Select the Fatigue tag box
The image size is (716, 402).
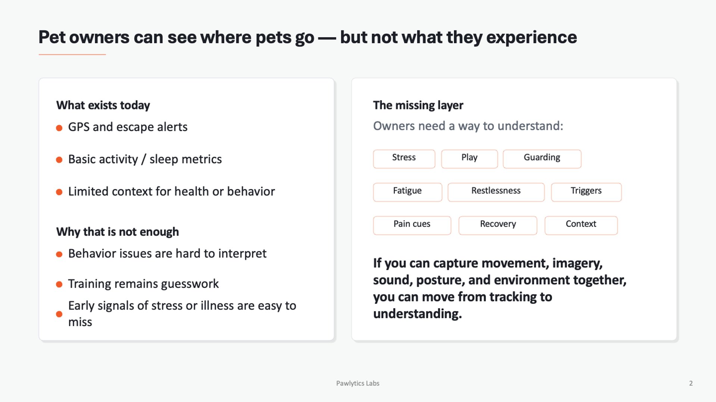tap(407, 192)
